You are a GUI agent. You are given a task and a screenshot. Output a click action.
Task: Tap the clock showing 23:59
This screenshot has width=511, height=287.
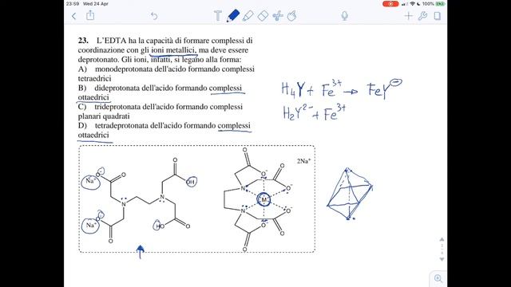73,4
